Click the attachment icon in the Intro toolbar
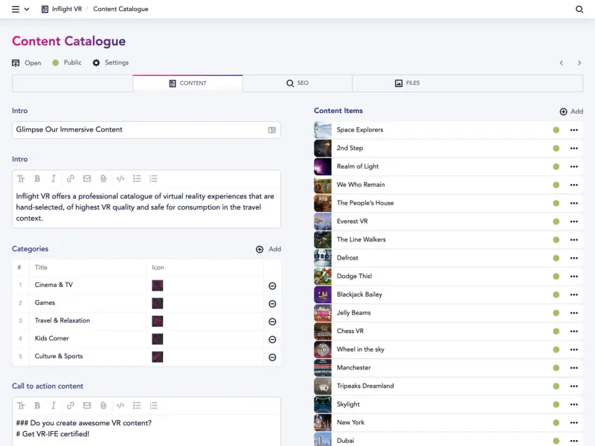595x446 pixels. pos(103,178)
